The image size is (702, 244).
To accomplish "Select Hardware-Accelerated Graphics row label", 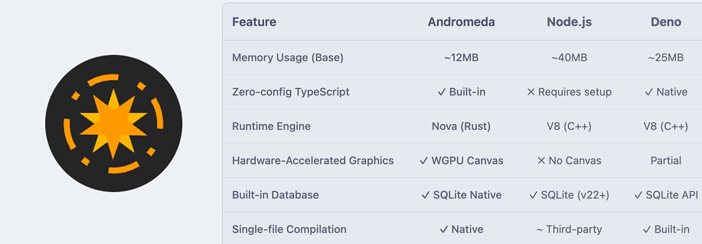I will pyautogui.click(x=313, y=161).
